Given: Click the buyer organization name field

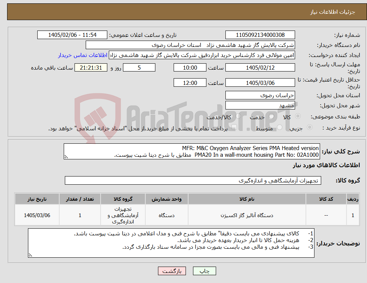Looking at the screenshot, I should 190,45.
